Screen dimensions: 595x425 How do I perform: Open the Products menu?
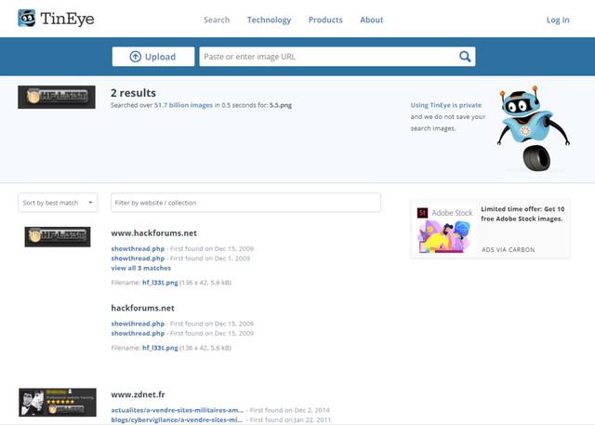click(x=325, y=20)
